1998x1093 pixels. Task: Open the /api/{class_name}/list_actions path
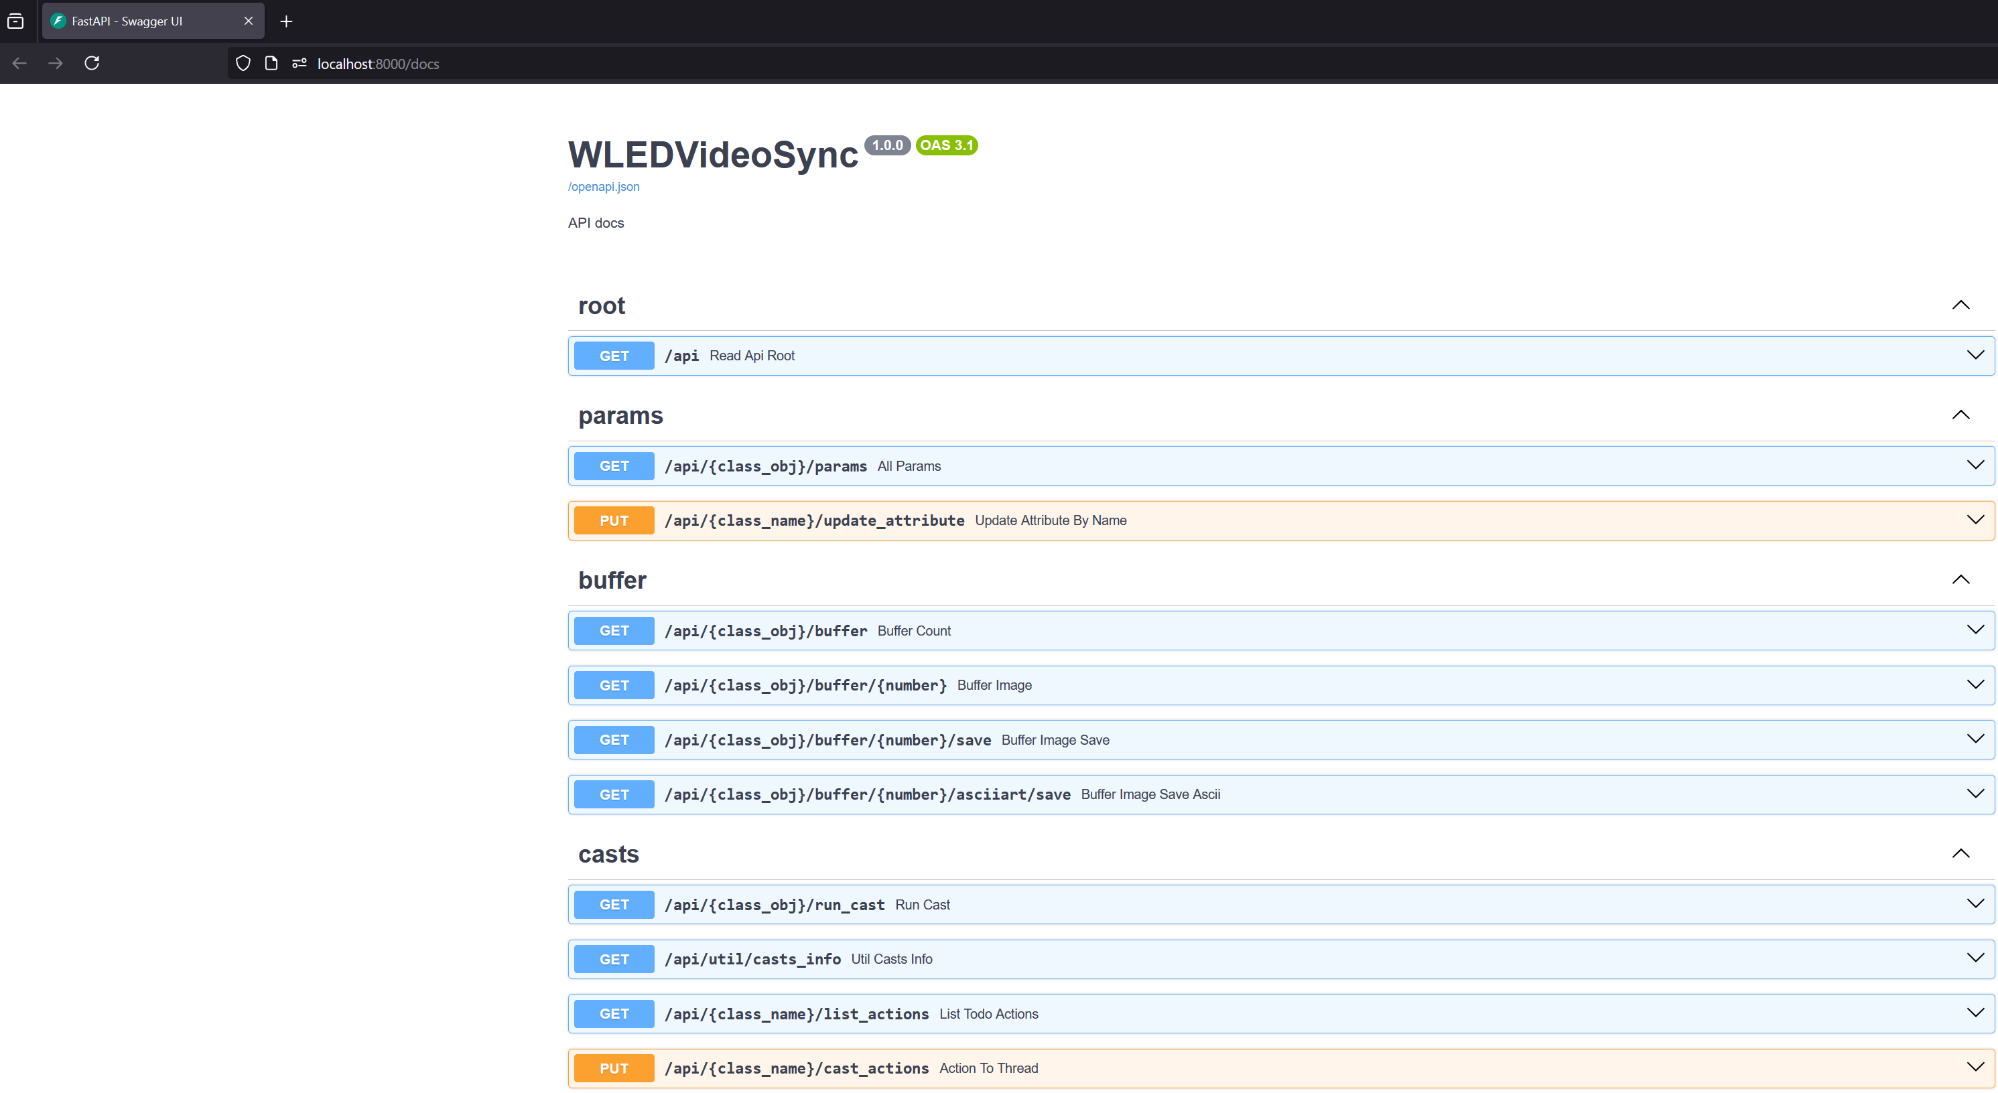797,1014
